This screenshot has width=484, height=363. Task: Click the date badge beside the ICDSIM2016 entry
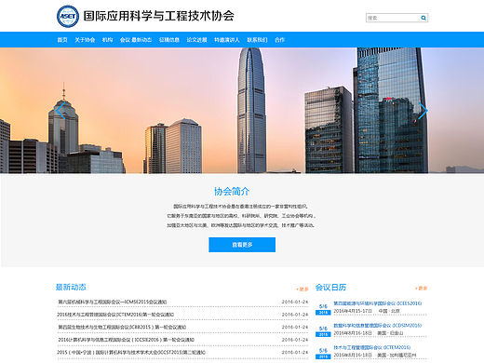[323, 331]
